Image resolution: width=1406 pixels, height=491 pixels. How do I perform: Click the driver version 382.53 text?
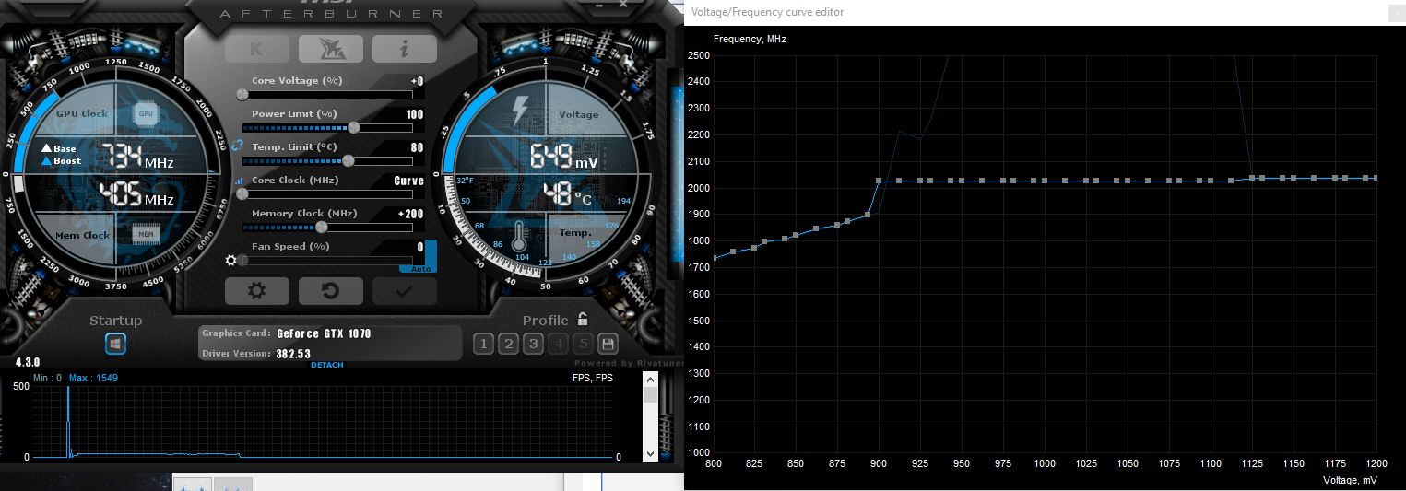click(x=293, y=354)
